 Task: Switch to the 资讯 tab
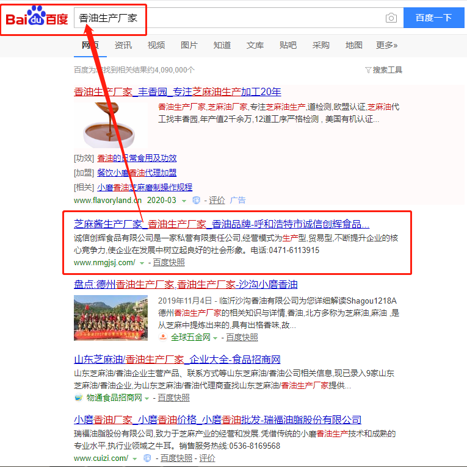[123, 45]
